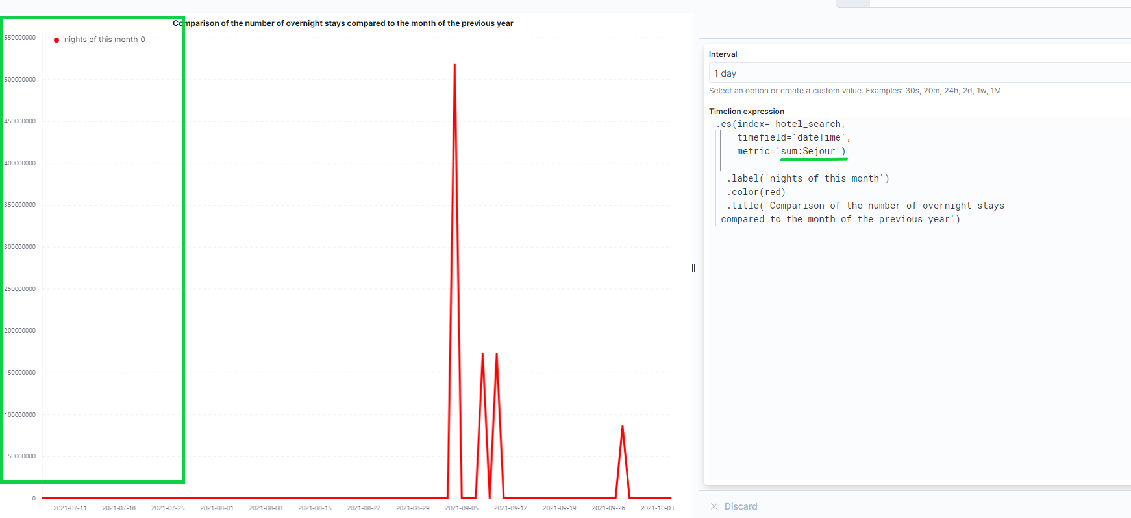Image resolution: width=1131 pixels, height=518 pixels.
Task: Click the .color(red) expression line
Action: (756, 192)
